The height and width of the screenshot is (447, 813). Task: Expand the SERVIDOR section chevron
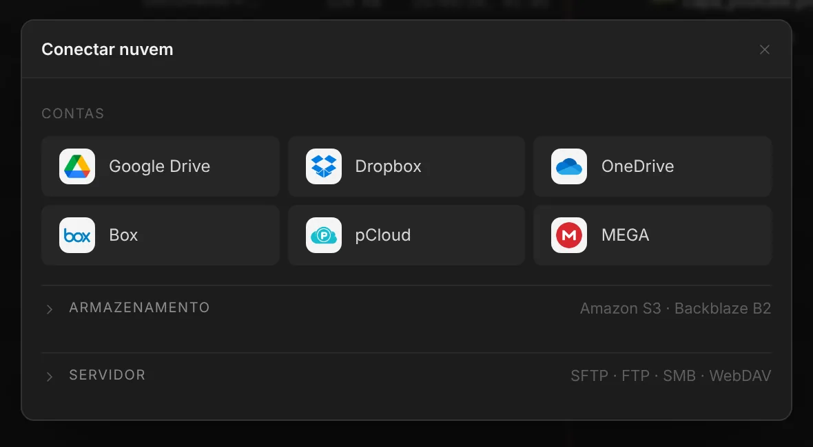[49, 377]
